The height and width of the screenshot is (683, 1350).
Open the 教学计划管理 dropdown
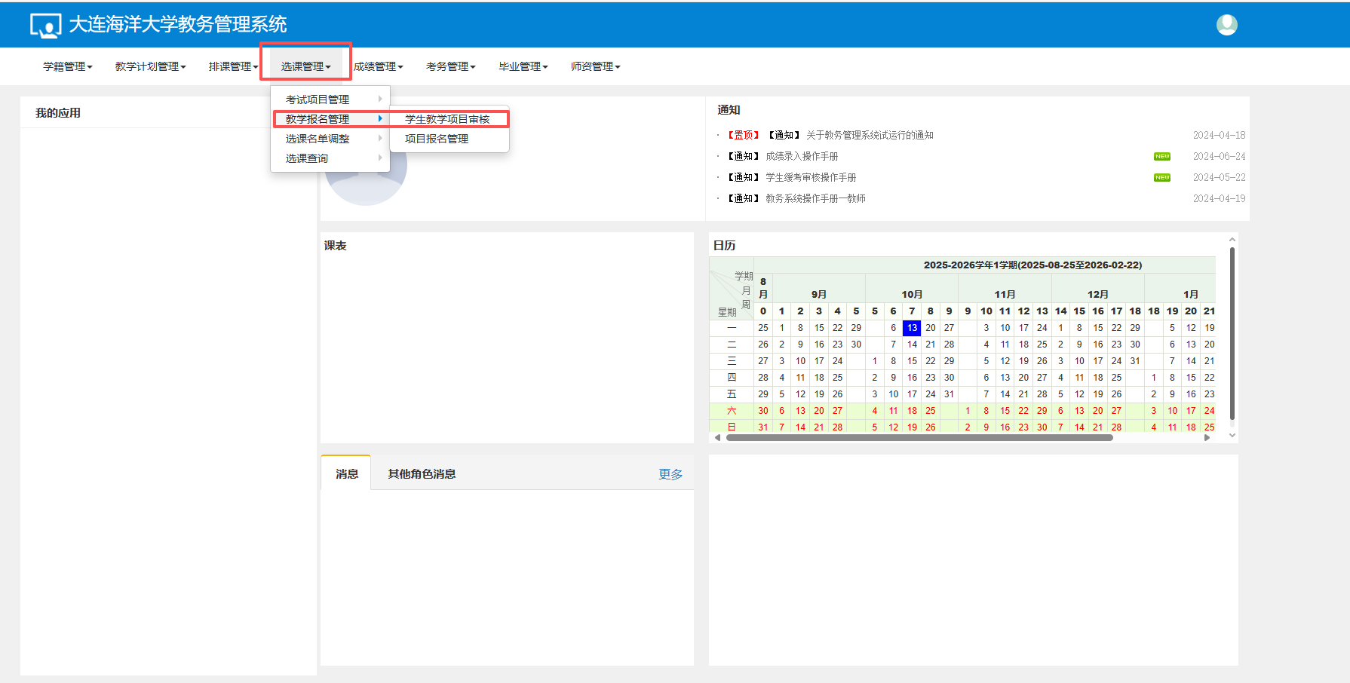tap(150, 66)
